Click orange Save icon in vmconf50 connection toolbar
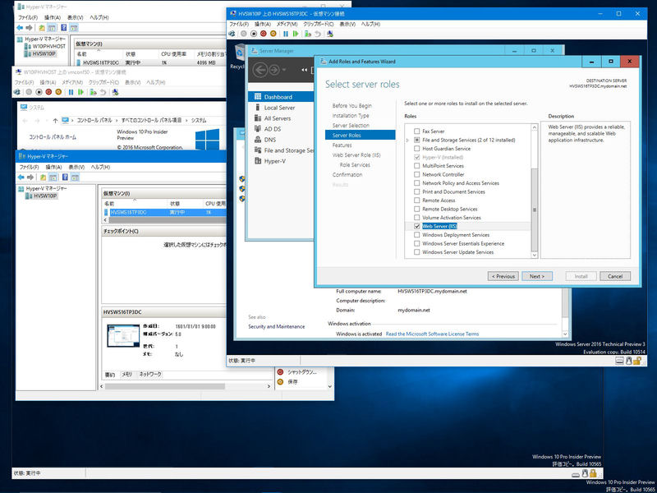 pos(58,92)
